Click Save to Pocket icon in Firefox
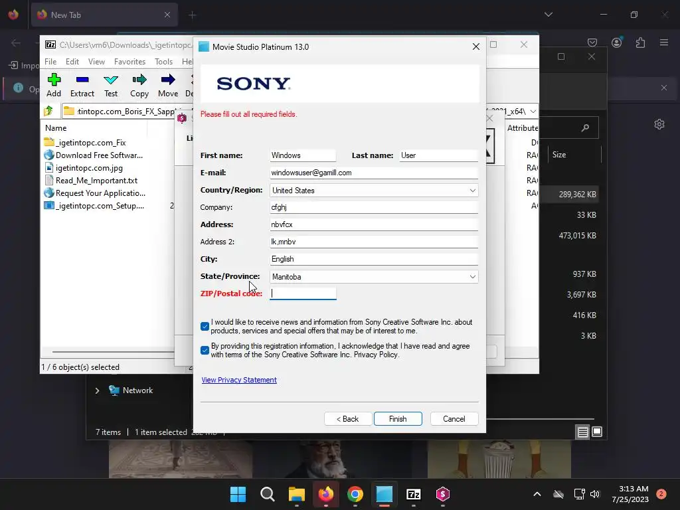Screen dimensions: 680x510 (592, 42)
